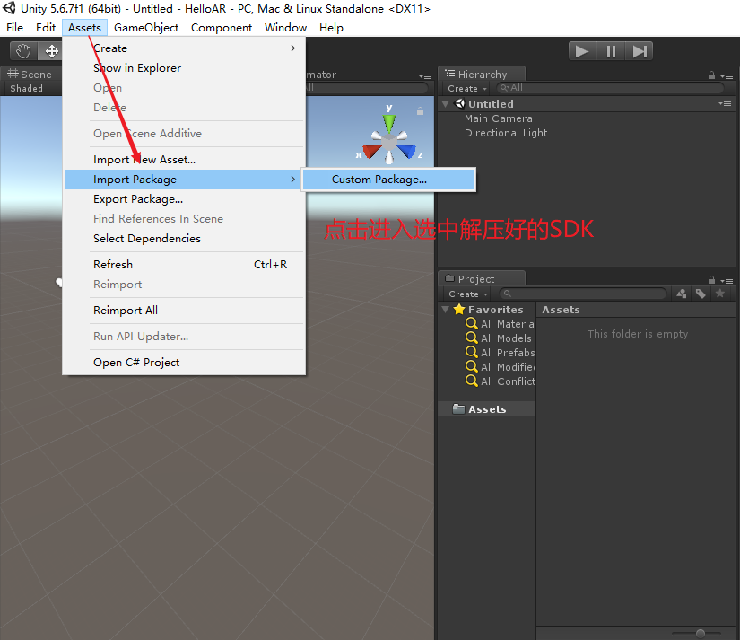Choose Show in Explorer menu entry
Viewport: 740px width, 640px height.
pyautogui.click(x=183, y=68)
